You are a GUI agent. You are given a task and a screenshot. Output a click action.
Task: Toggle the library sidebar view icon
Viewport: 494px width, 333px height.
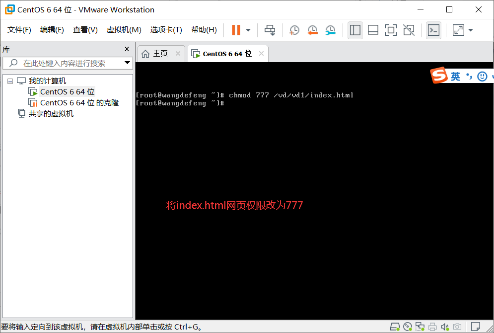355,30
